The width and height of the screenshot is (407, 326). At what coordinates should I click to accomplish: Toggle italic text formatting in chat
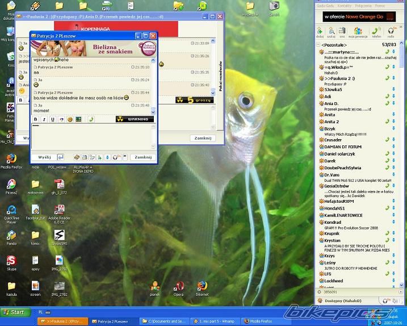pos(44,119)
